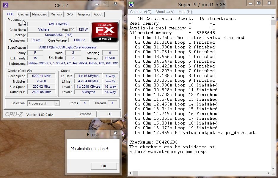Click the 1M Calculation Start line
The image size is (278, 178).
pos(187,19)
